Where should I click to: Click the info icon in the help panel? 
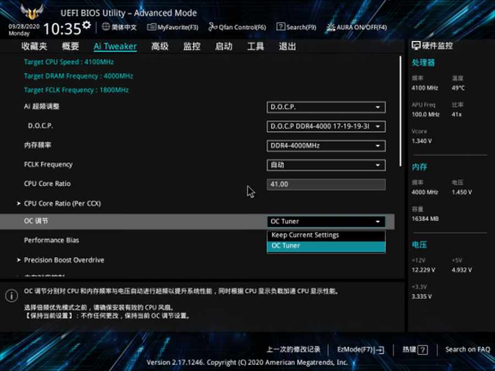click(12, 296)
